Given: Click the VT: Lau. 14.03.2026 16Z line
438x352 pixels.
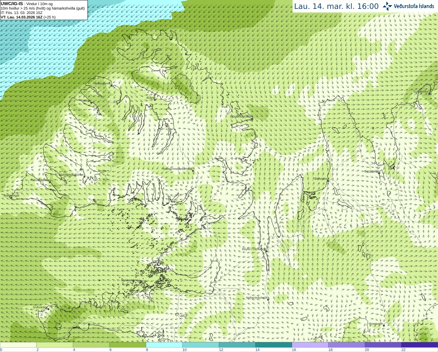Looking at the screenshot, I should pyautogui.click(x=28, y=17).
